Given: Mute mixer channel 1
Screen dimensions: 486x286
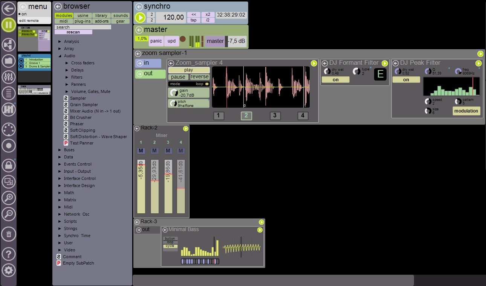Looking at the screenshot, I should [141, 151].
